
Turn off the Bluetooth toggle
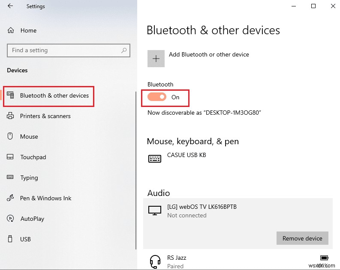click(x=157, y=97)
